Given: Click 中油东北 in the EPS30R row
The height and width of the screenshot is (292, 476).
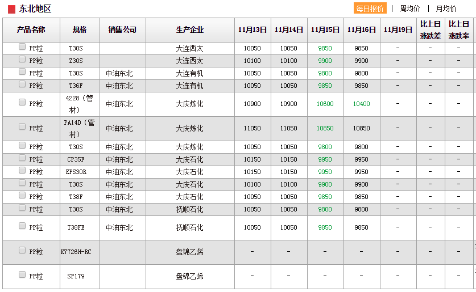Looking at the screenshot, I should [119, 172].
